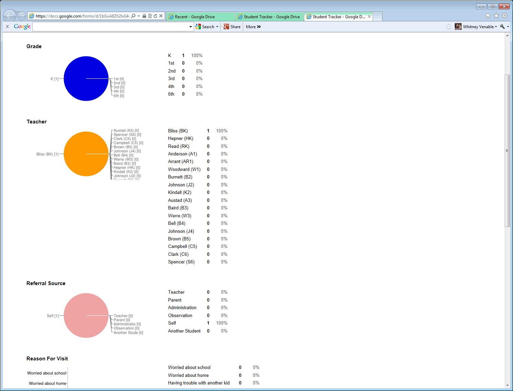Image resolution: width=513 pixels, height=391 pixels.
Task: Close the Google toolbar with its X icon
Action: point(7,26)
